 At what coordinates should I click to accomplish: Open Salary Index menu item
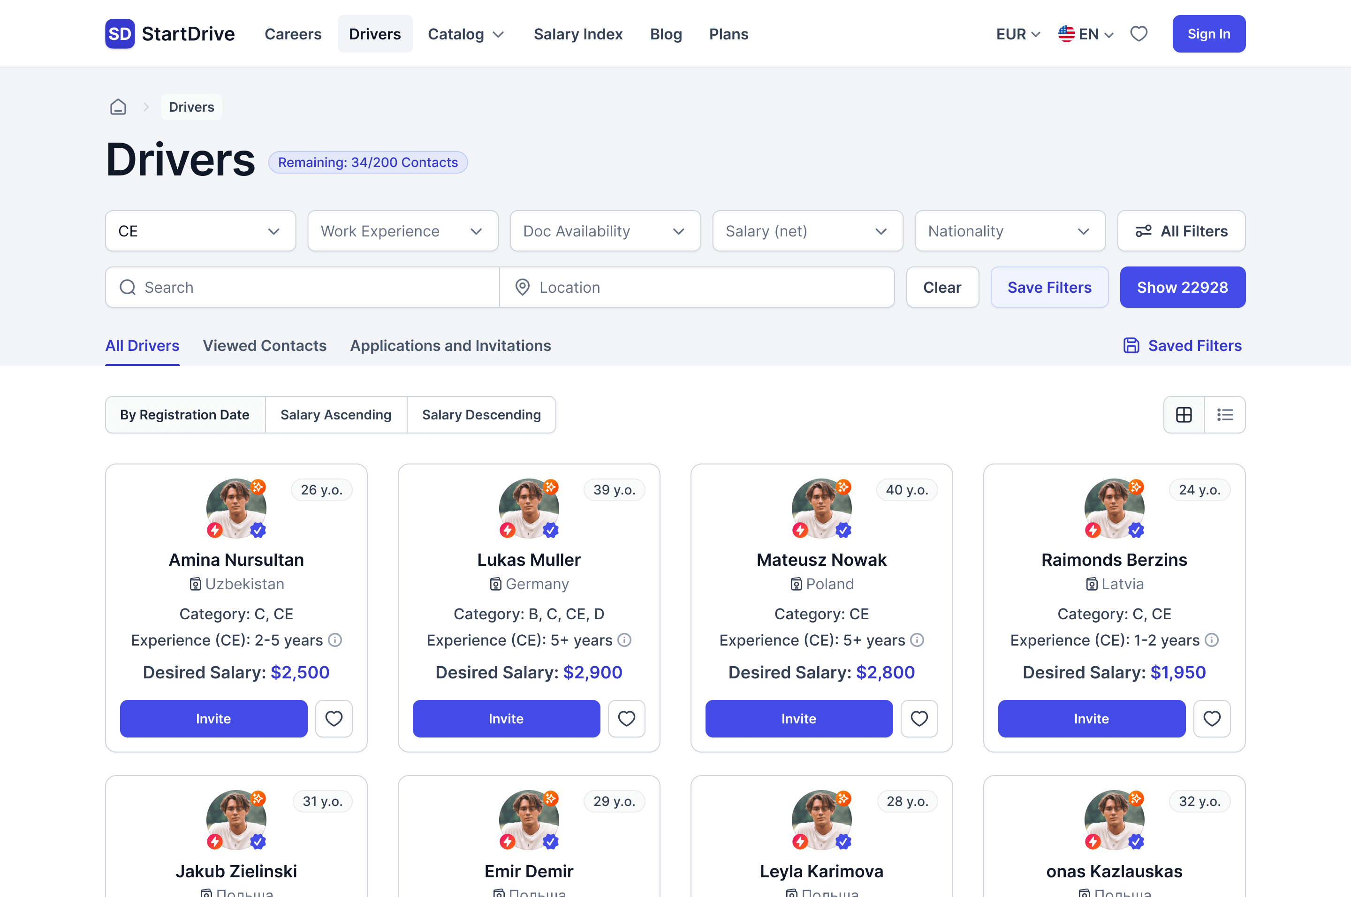(577, 34)
